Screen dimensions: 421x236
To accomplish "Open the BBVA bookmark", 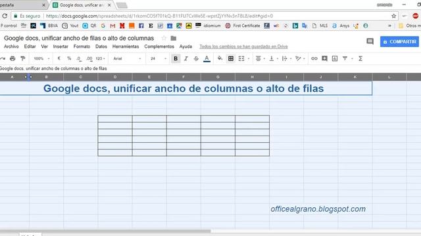I will click(49, 26).
